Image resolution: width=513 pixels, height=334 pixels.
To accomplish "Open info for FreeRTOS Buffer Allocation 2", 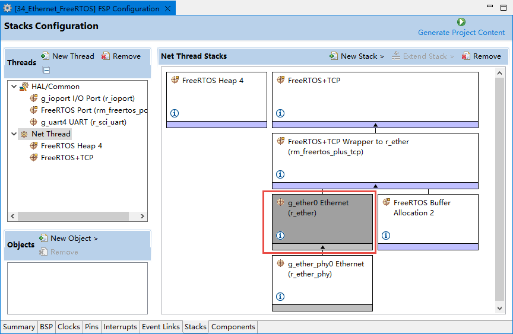I will coord(386,236).
